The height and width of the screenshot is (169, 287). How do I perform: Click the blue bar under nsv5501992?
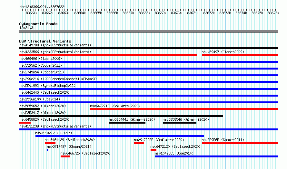tap(148, 89)
